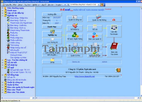Collapse the Nghiệp vụ tree node
The width and height of the screenshot is (142, 102).
[x=3, y=15]
